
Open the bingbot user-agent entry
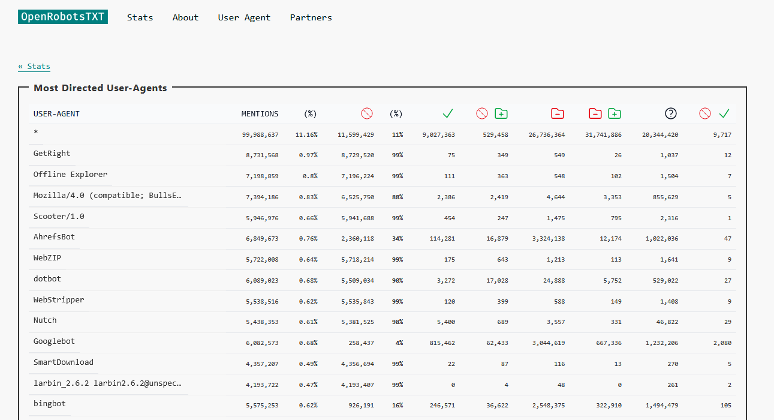(50, 404)
